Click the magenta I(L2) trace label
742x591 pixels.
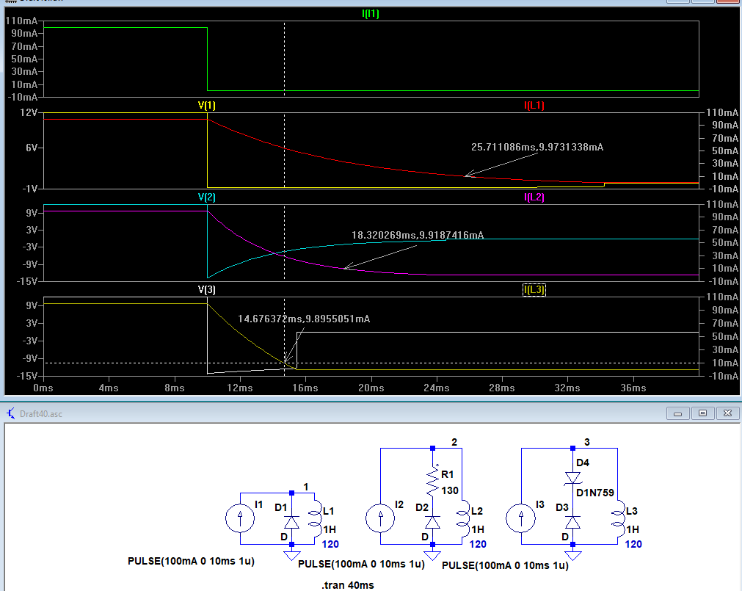click(534, 197)
